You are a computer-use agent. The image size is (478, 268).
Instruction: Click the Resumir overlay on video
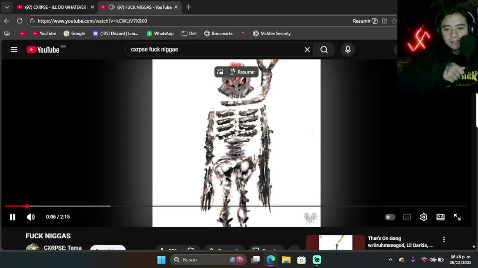click(242, 72)
